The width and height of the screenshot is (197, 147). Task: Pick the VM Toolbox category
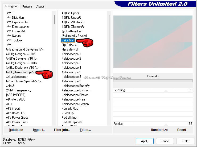14,40
